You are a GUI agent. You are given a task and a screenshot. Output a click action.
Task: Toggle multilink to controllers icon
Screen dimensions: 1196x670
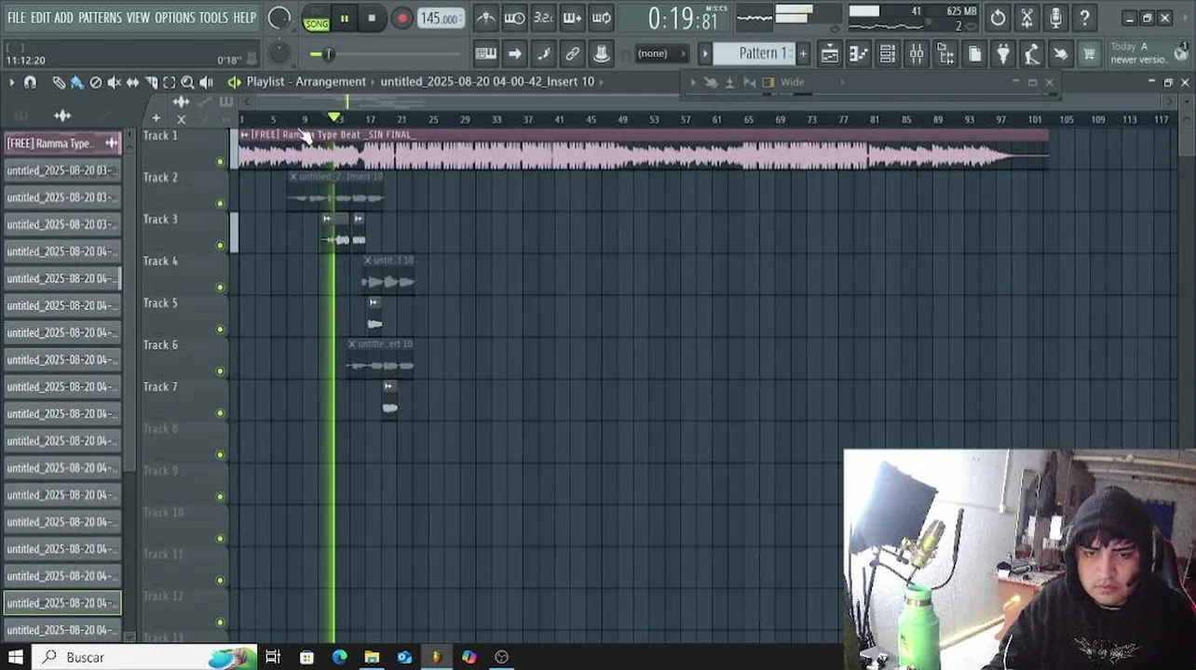point(573,54)
